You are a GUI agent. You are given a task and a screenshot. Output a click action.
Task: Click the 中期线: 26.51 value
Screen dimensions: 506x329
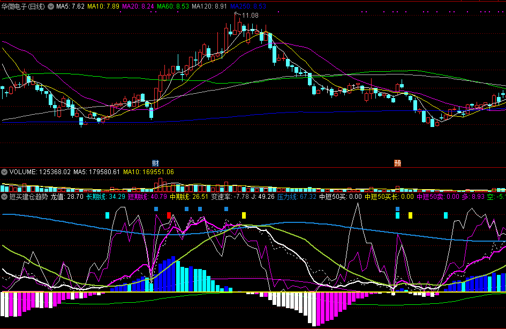[x=189, y=197]
